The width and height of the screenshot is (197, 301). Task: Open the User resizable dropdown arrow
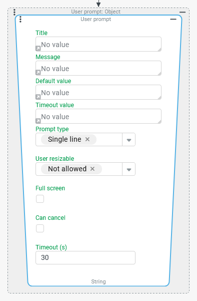click(129, 169)
